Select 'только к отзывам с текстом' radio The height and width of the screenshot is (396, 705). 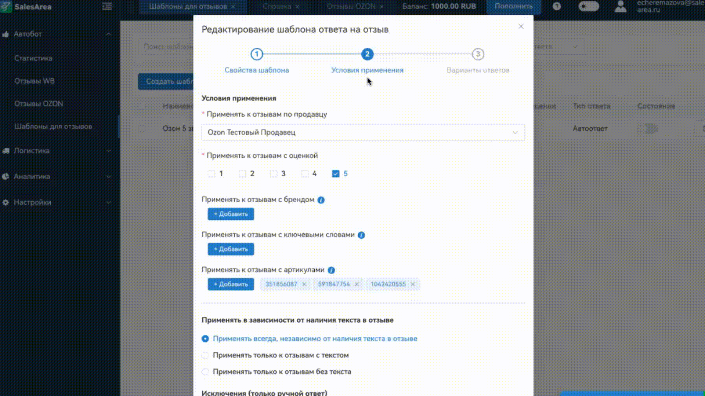(x=205, y=355)
